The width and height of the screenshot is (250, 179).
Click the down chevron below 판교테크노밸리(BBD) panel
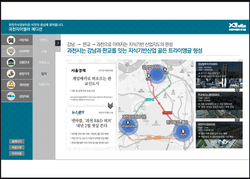pyautogui.click(x=237, y=119)
